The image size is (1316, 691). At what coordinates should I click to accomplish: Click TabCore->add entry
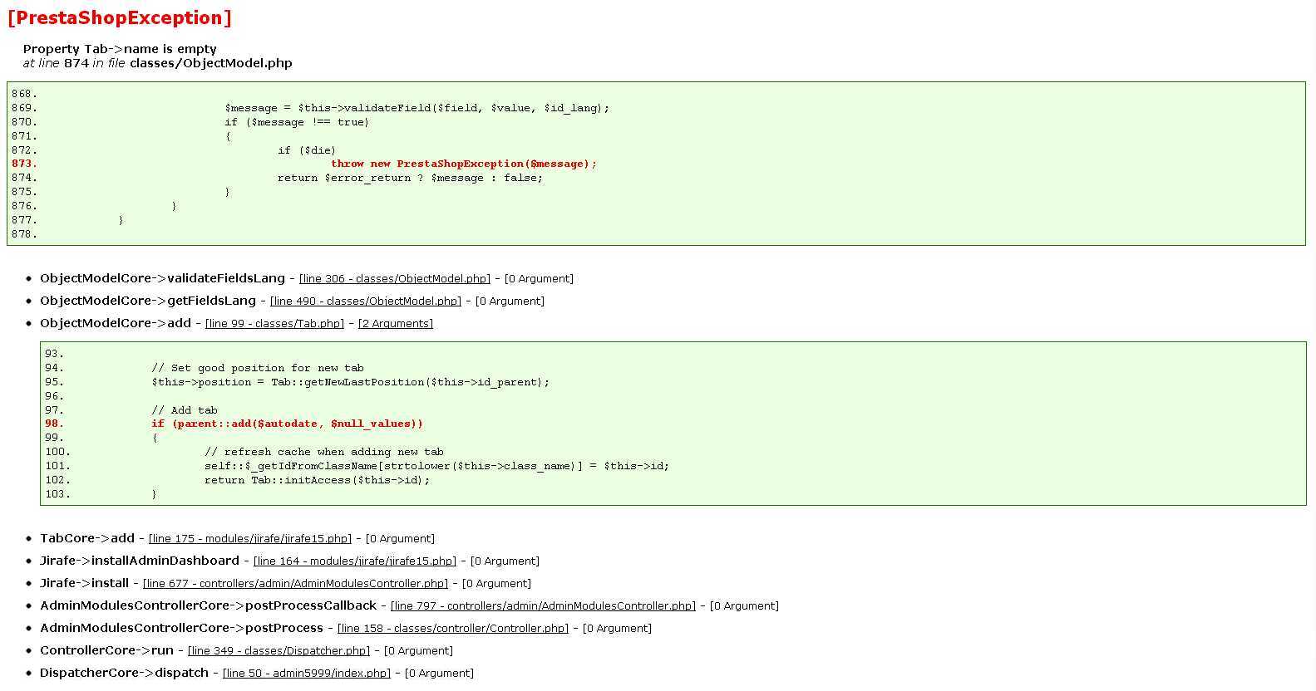[x=87, y=538]
